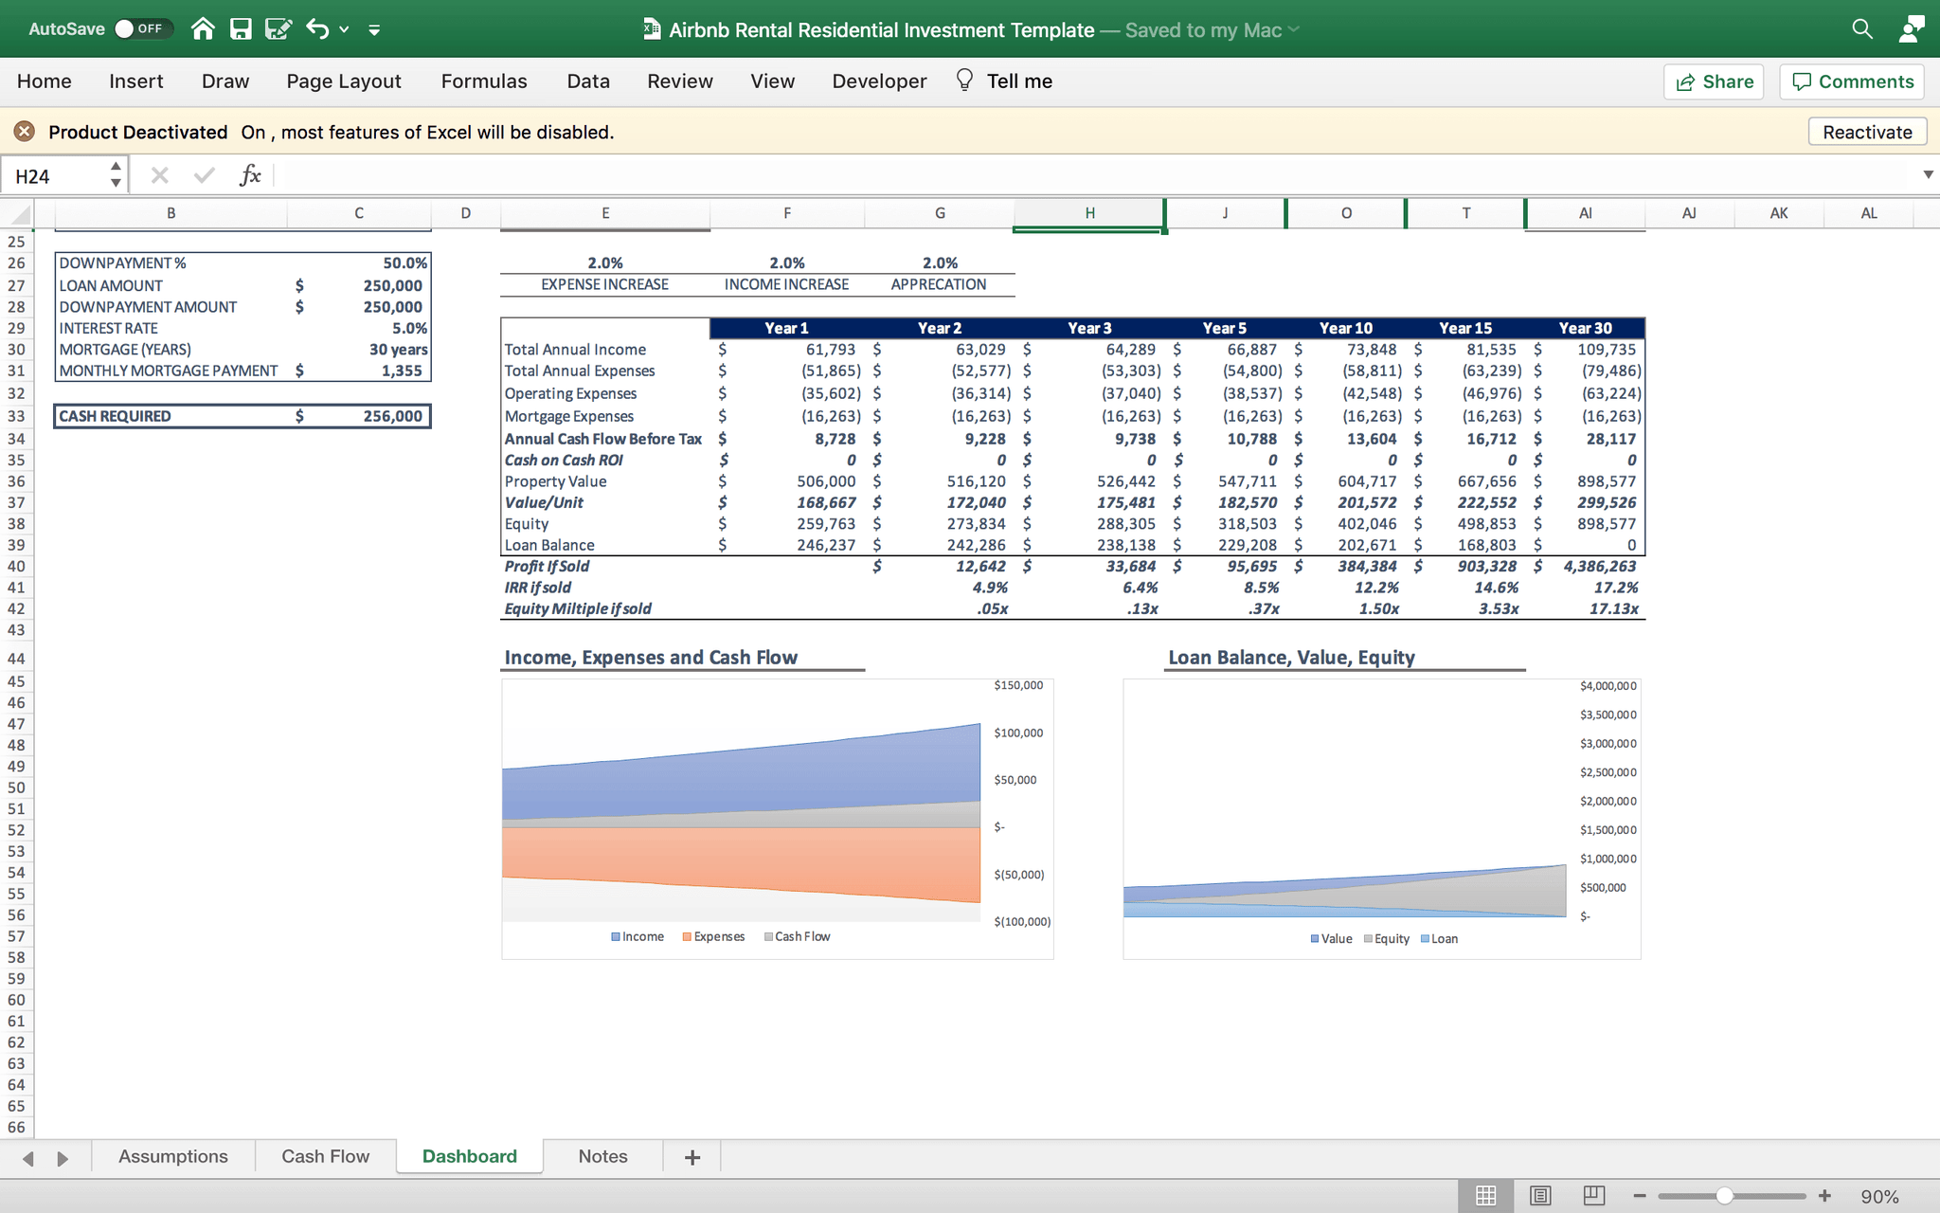Select the Data ribbon tab
This screenshot has height=1213, width=1940.
(x=588, y=81)
